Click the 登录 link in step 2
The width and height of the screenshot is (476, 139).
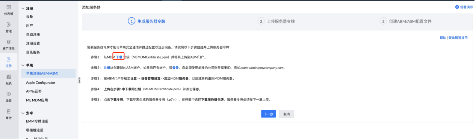[176, 68]
